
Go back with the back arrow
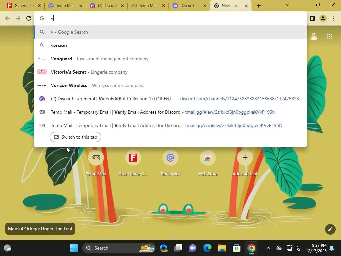[x=7, y=18]
